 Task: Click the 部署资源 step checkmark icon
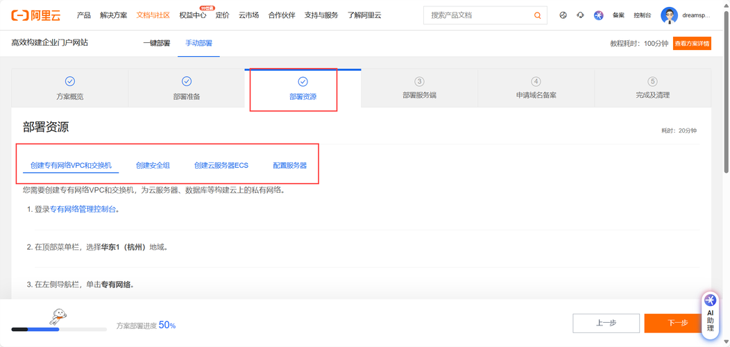tap(303, 81)
